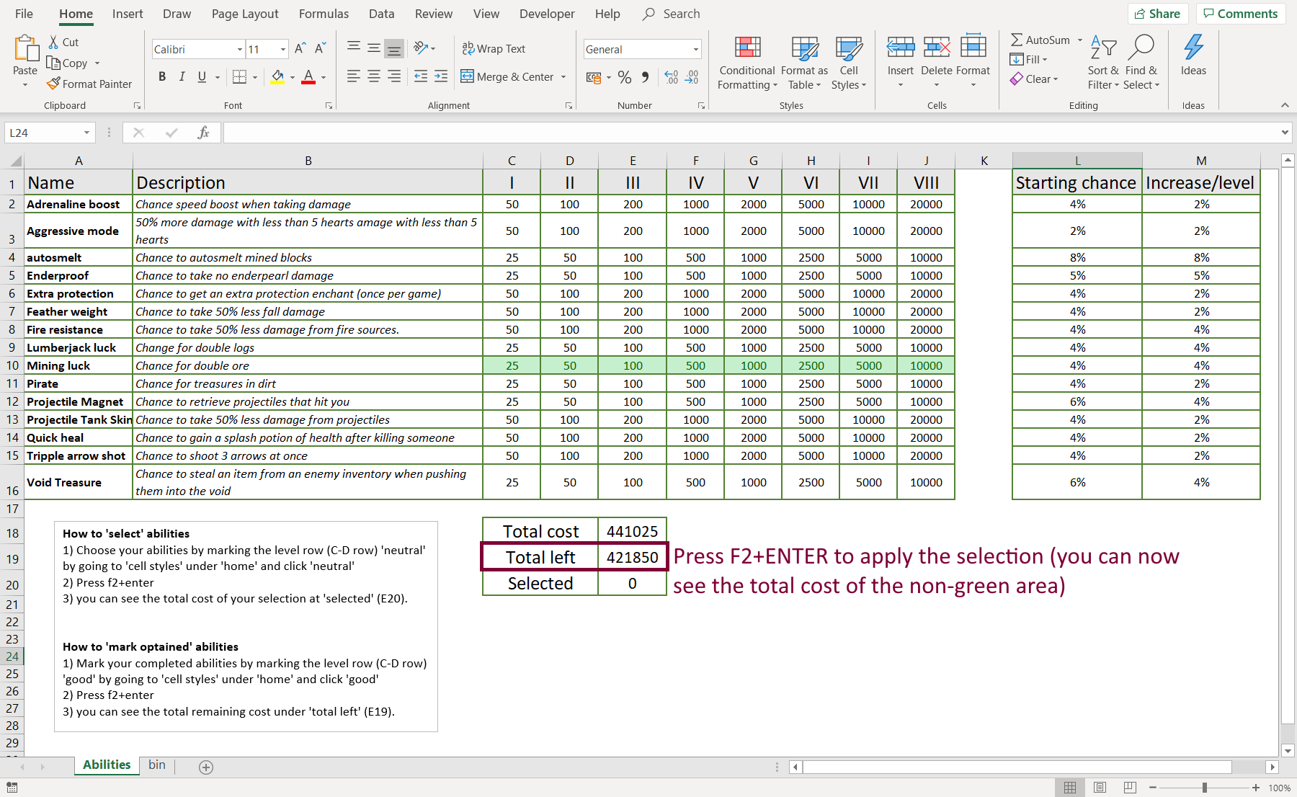Click the Insert Function fx icon

(x=203, y=133)
